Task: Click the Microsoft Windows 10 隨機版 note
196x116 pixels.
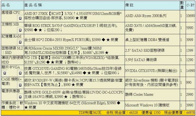Action: 147,105
